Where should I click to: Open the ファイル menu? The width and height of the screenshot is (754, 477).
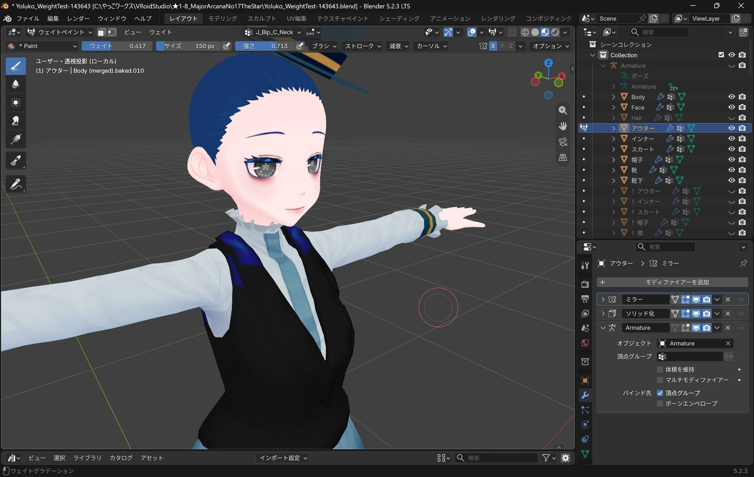28,19
